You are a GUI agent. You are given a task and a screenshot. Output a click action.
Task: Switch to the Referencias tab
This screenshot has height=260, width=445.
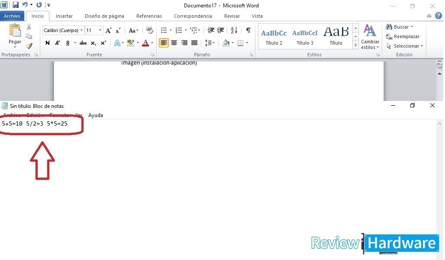point(149,16)
